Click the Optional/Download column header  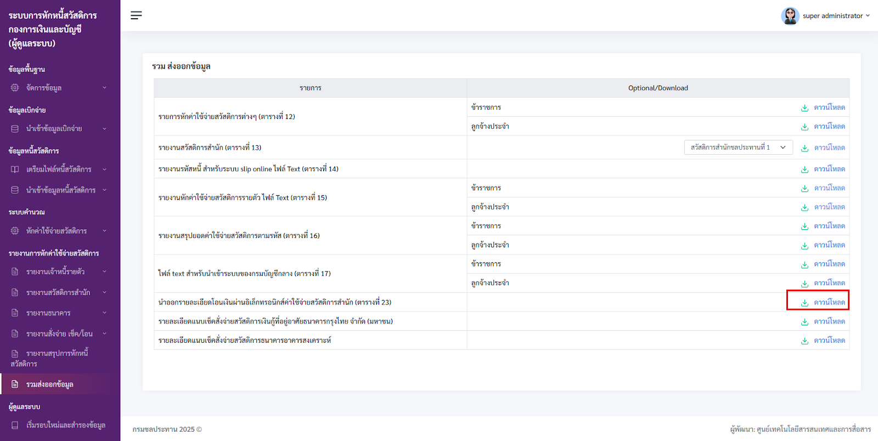click(658, 88)
